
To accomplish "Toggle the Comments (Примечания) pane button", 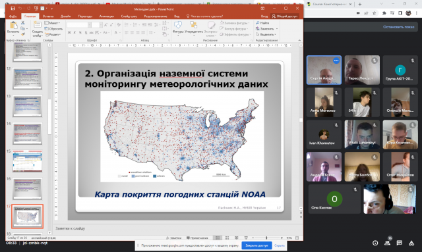I will coord(197,238).
